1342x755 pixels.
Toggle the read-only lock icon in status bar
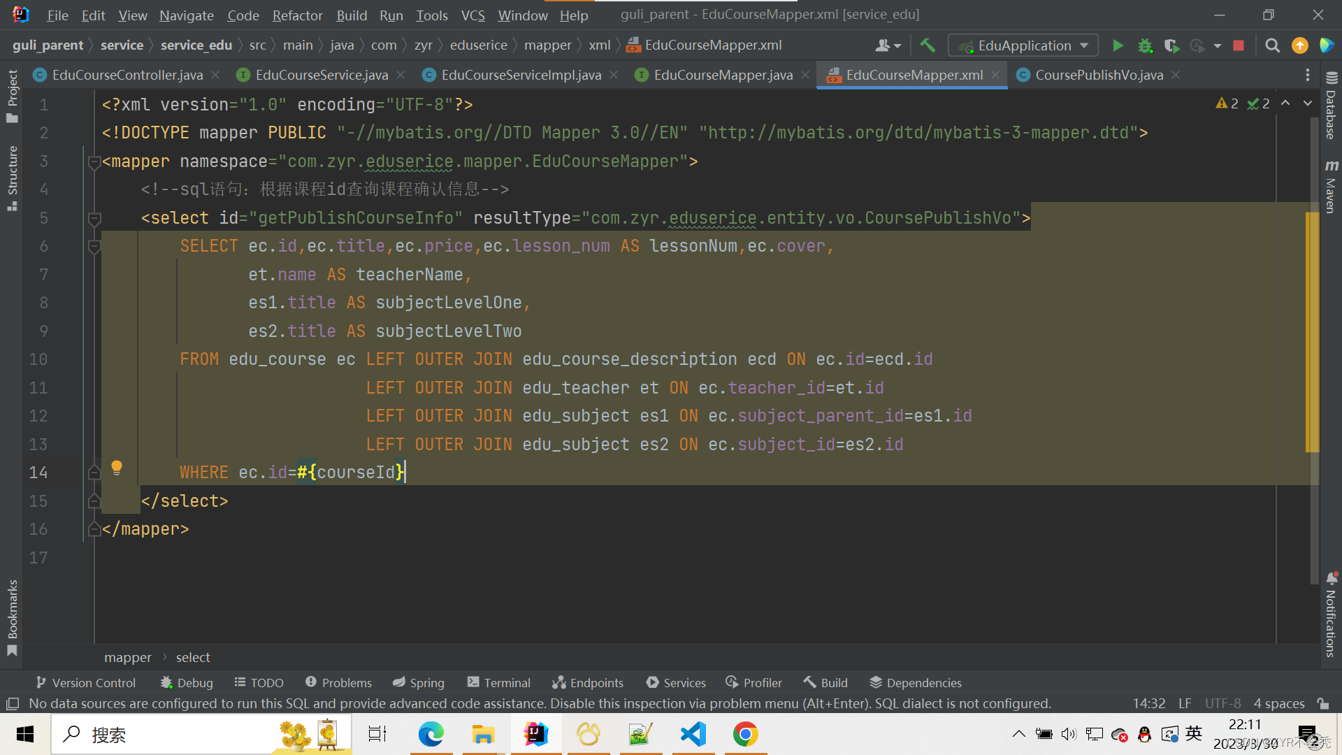pos(1322,703)
